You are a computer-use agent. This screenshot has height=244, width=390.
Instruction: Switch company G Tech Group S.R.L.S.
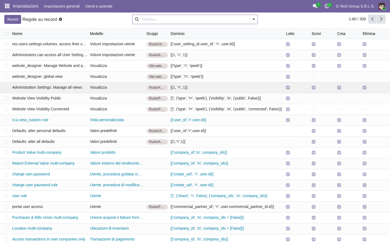coord(355,6)
